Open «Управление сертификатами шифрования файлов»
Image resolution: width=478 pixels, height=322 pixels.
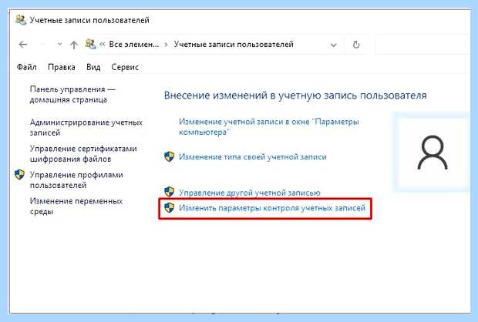coord(83,153)
